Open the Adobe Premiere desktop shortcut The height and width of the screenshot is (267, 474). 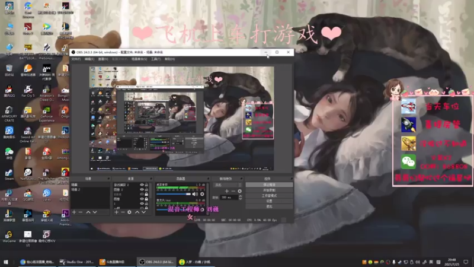[x=65, y=218]
